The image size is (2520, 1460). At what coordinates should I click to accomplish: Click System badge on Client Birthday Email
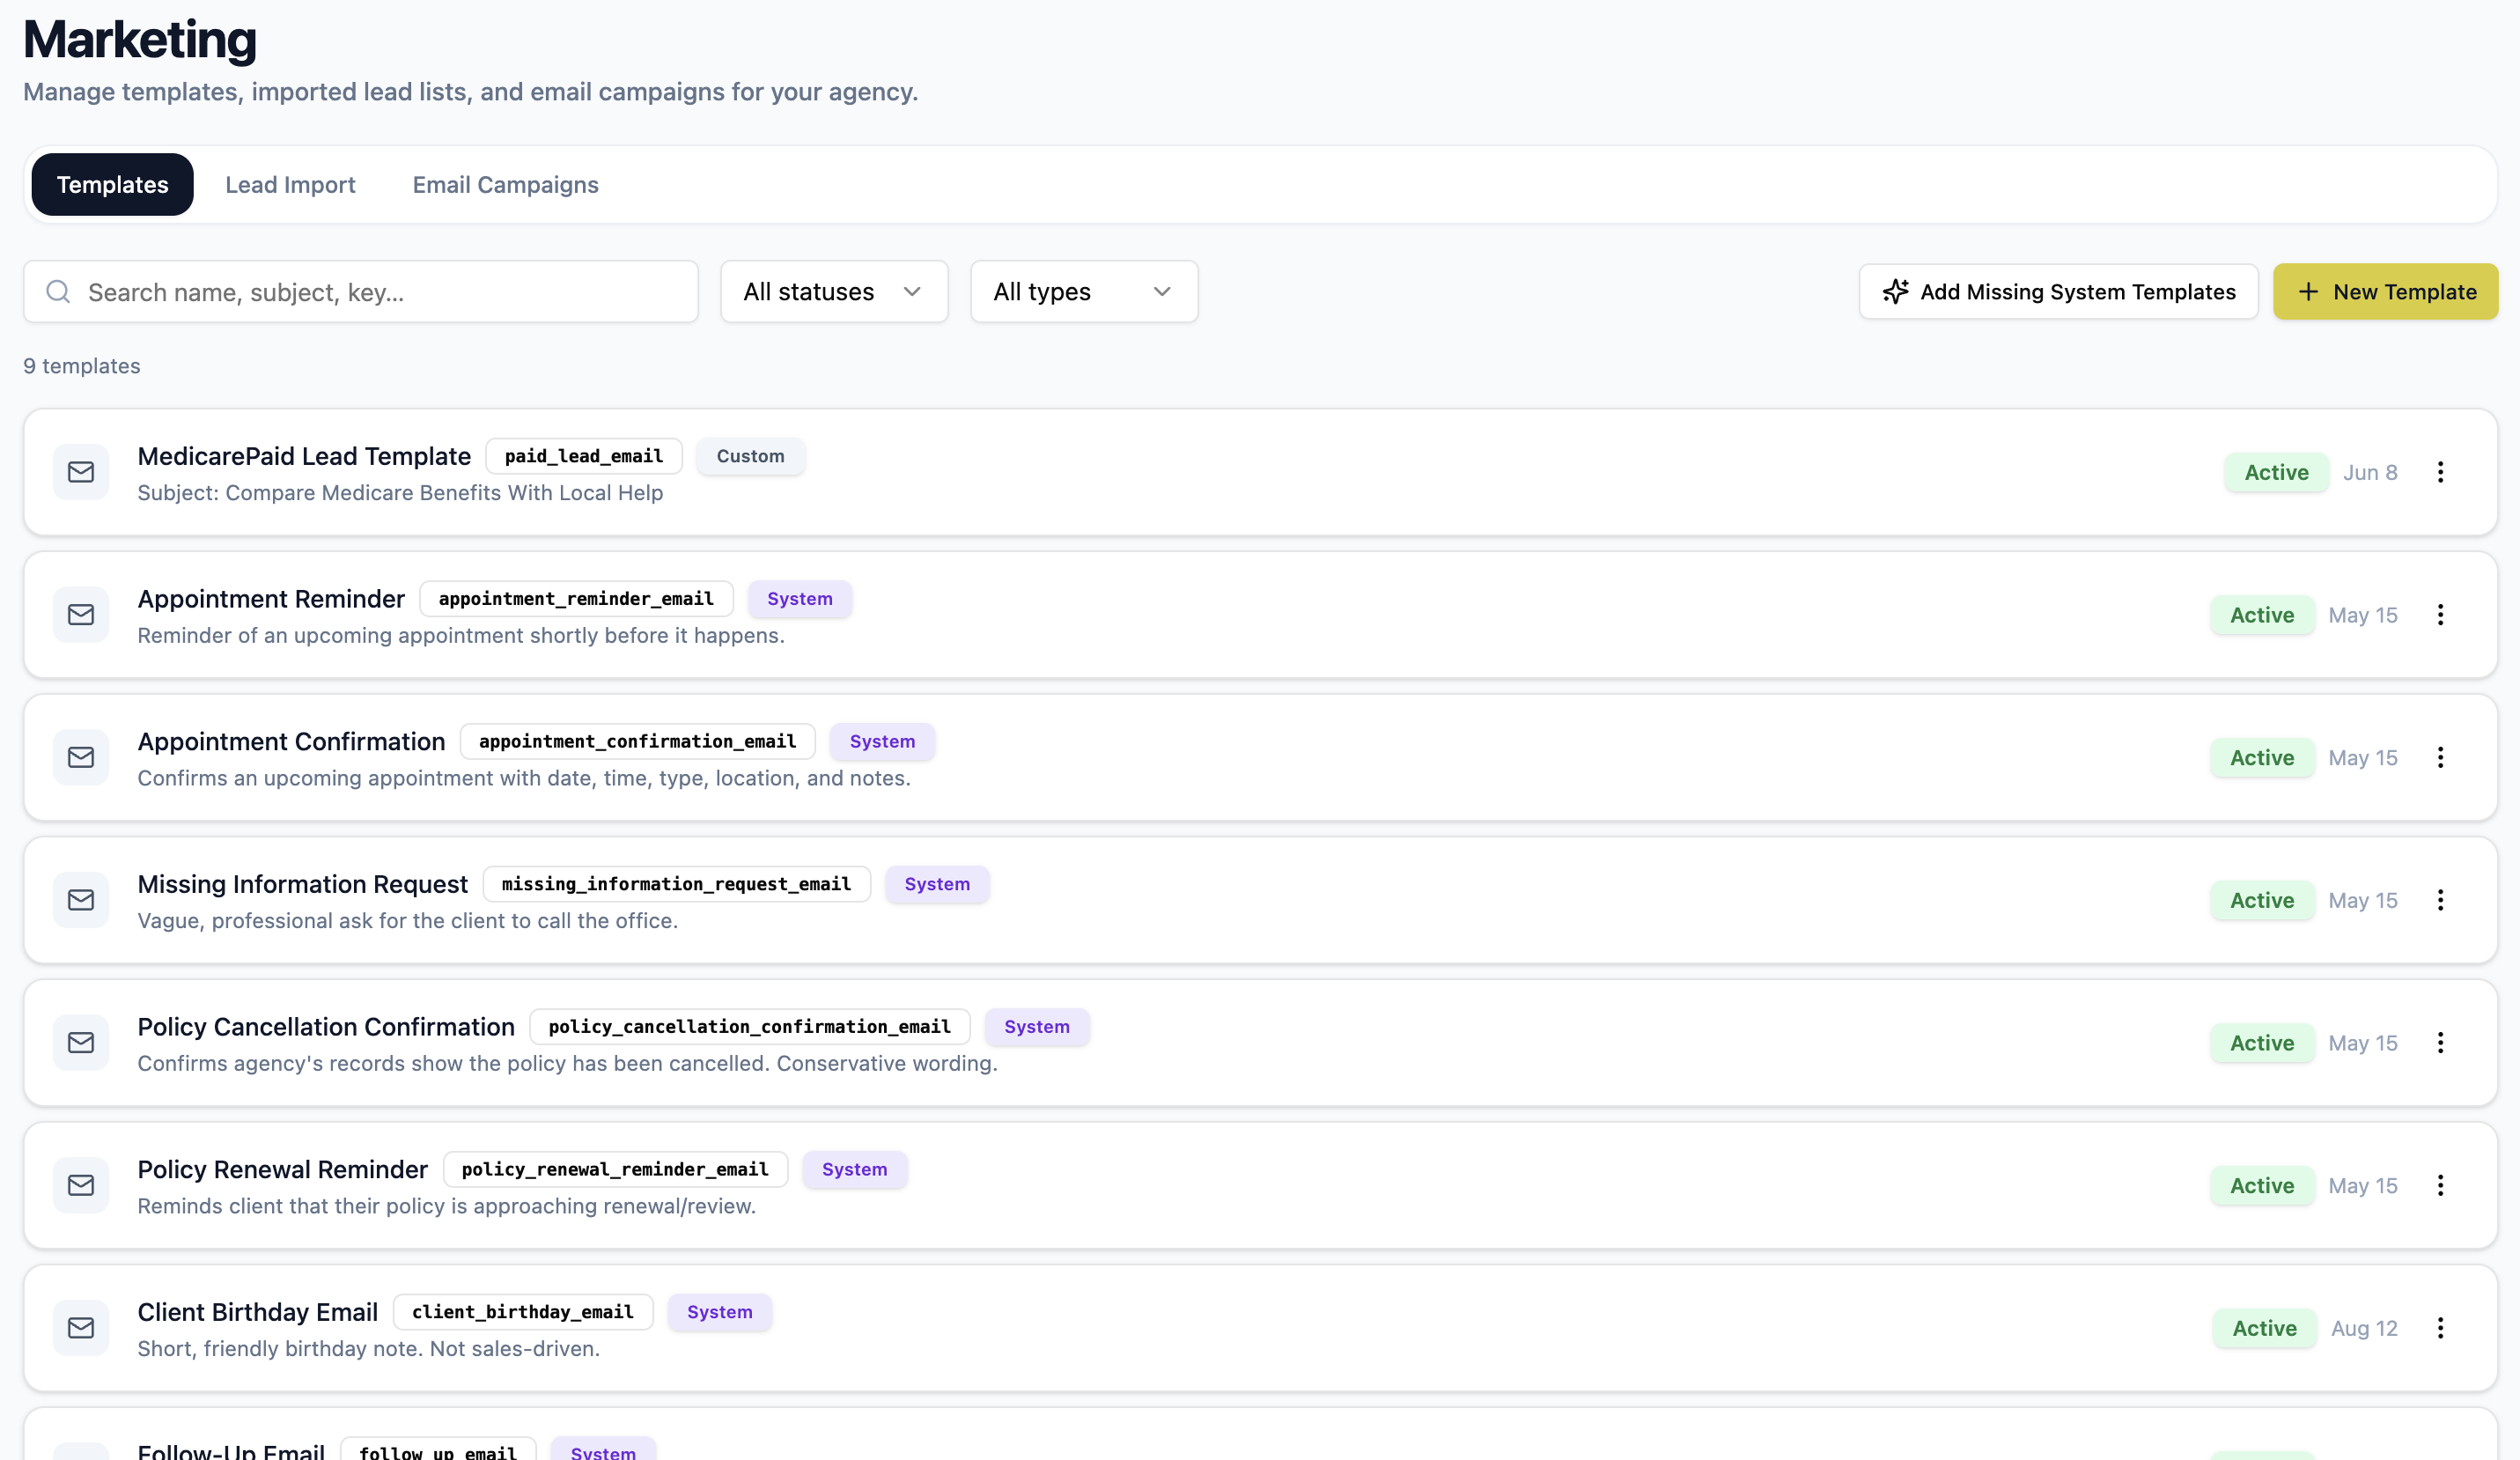(x=720, y=1312)
